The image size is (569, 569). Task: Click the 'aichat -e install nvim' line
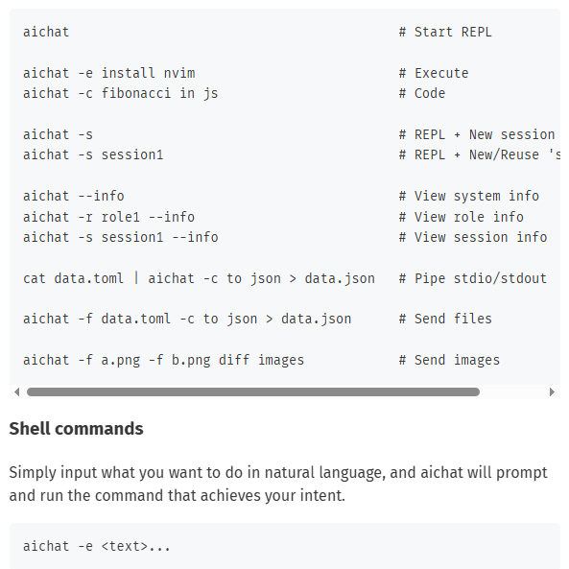(x=109, y=73)
